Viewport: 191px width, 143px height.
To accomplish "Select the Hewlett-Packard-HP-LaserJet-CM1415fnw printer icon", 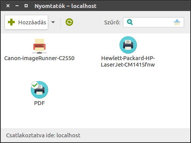I will pos(128,45).
